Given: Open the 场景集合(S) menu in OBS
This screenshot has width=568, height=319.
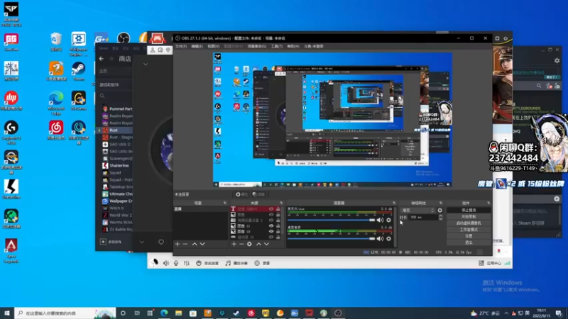Looking at the screenshot, I should click(x=257, y=46).
